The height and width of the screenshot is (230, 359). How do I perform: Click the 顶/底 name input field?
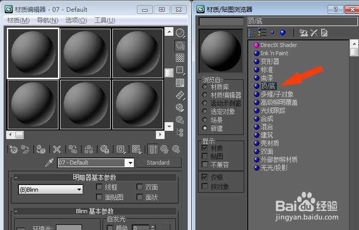[x=303, y=21]
